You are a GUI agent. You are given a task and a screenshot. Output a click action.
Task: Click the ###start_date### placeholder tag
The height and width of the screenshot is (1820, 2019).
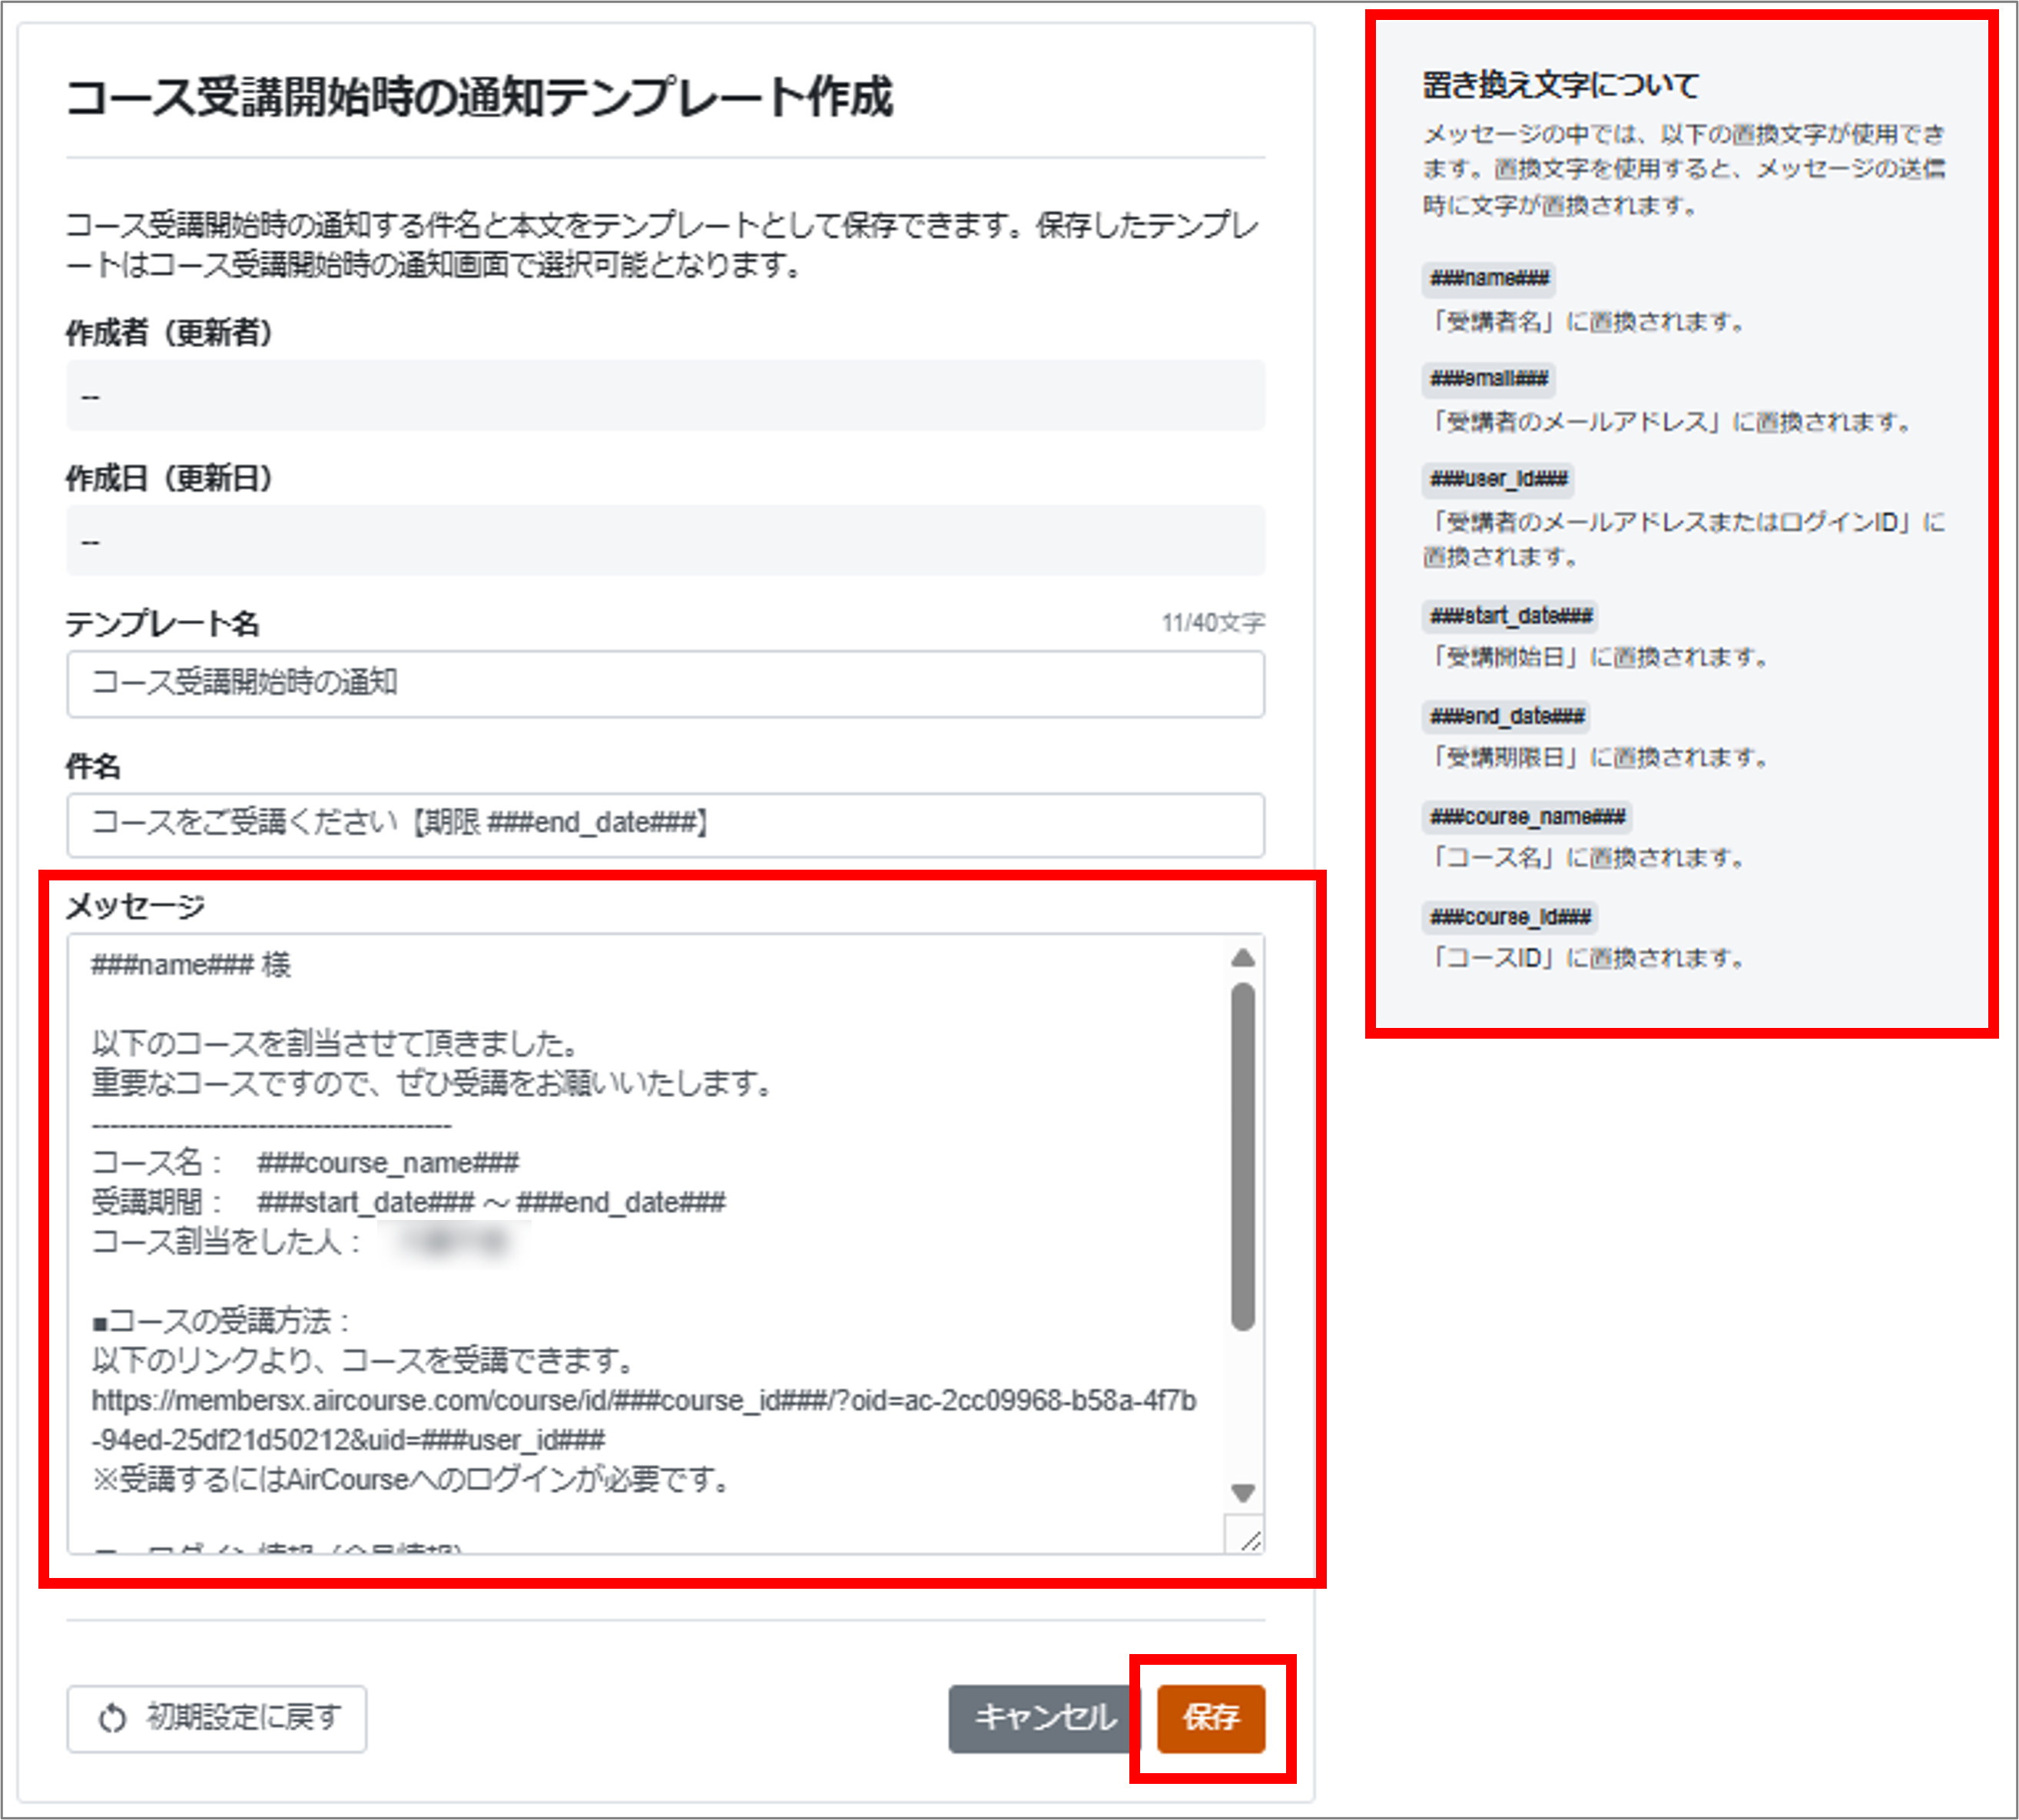click(x=1510, y=616)
